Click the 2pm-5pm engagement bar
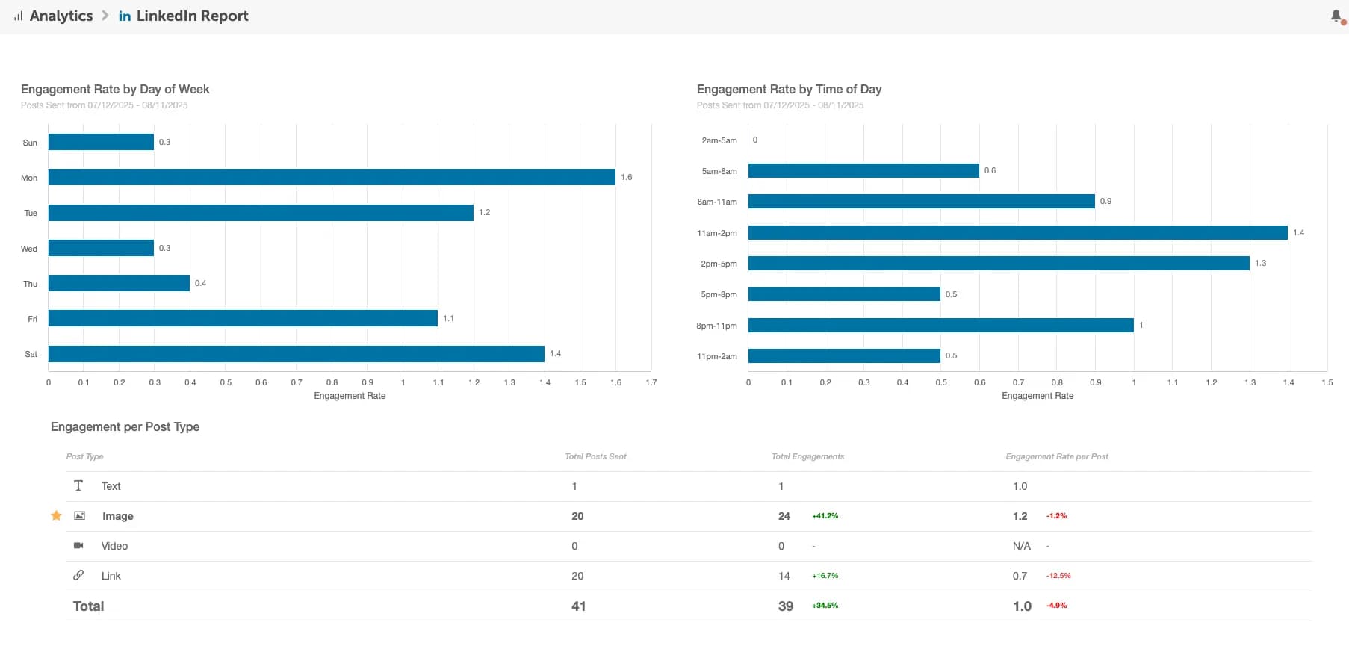Screen dimensions: 1349x649 tap(998, 263)
